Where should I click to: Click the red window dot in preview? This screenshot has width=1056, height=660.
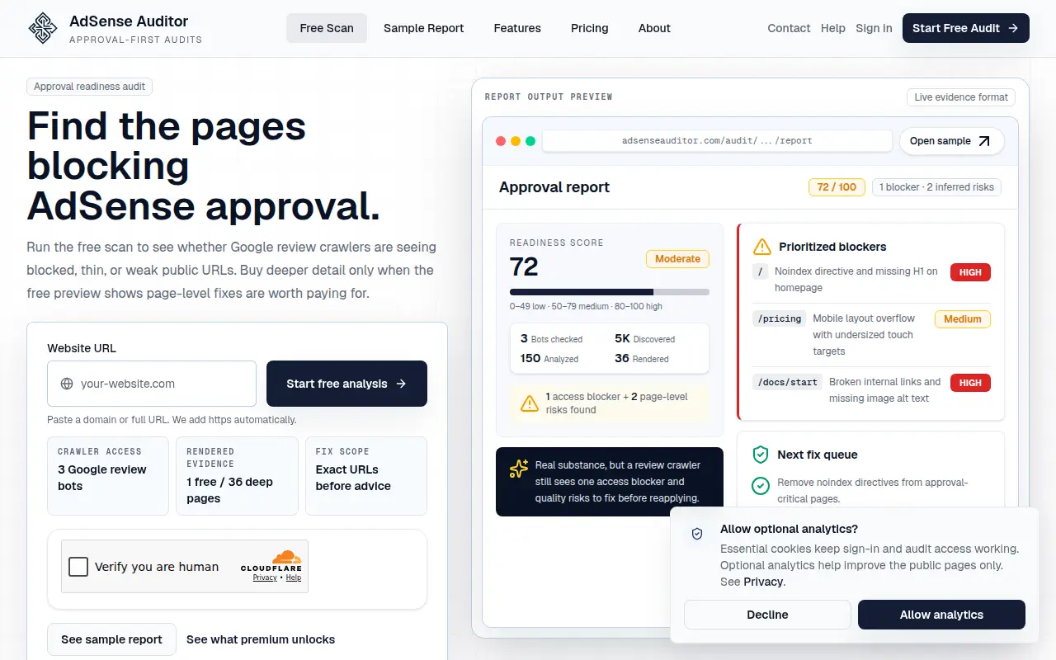point(501,141)
